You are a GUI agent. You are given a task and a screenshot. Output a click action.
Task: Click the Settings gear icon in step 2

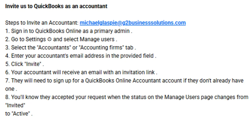[x=50, y=39]
